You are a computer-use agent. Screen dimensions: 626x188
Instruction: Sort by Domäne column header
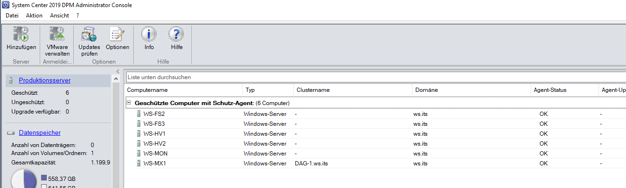click(x=472, y=90)
